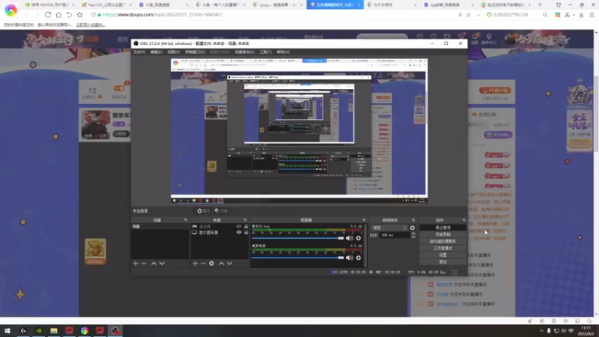Click the 开始录制 start recording button
This screenshot has height=337, width=599.
(443, 234)
